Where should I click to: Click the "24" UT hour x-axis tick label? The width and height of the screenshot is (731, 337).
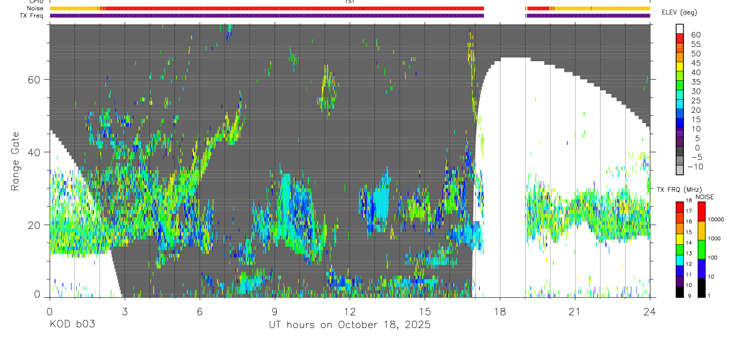(649, 311)
